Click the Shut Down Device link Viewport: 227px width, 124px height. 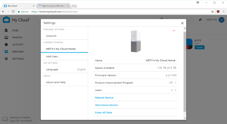pyautogui.click(x=106, y=105)
